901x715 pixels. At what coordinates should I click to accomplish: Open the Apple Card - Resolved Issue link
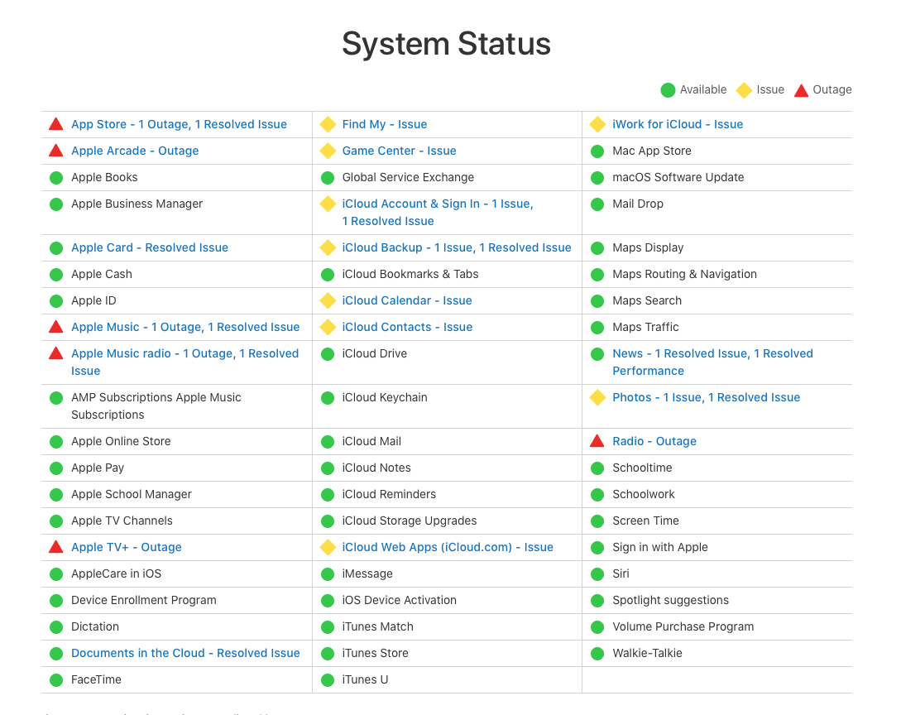coord(150,247)
